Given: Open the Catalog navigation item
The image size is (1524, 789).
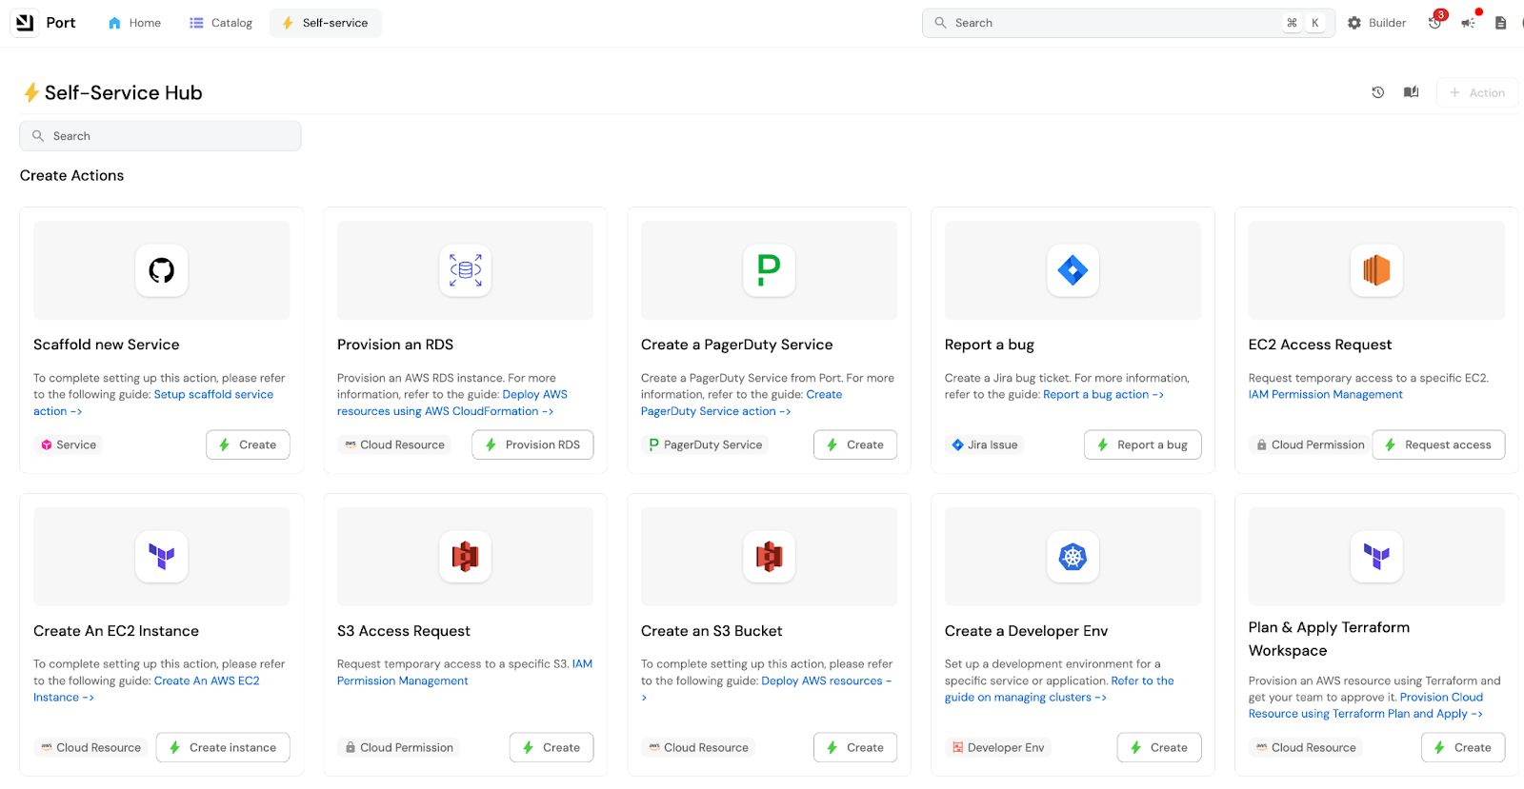Looking at the screenshot, I should tap(221, 23).
